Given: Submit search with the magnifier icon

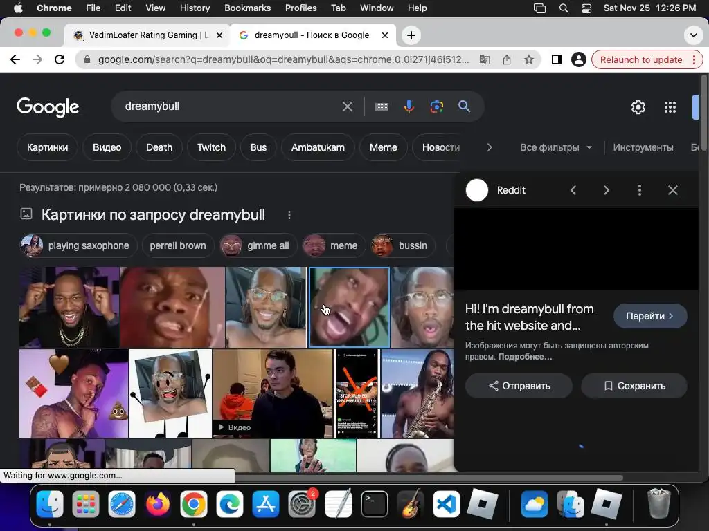Looking at the screenshot, I should 464,106.
